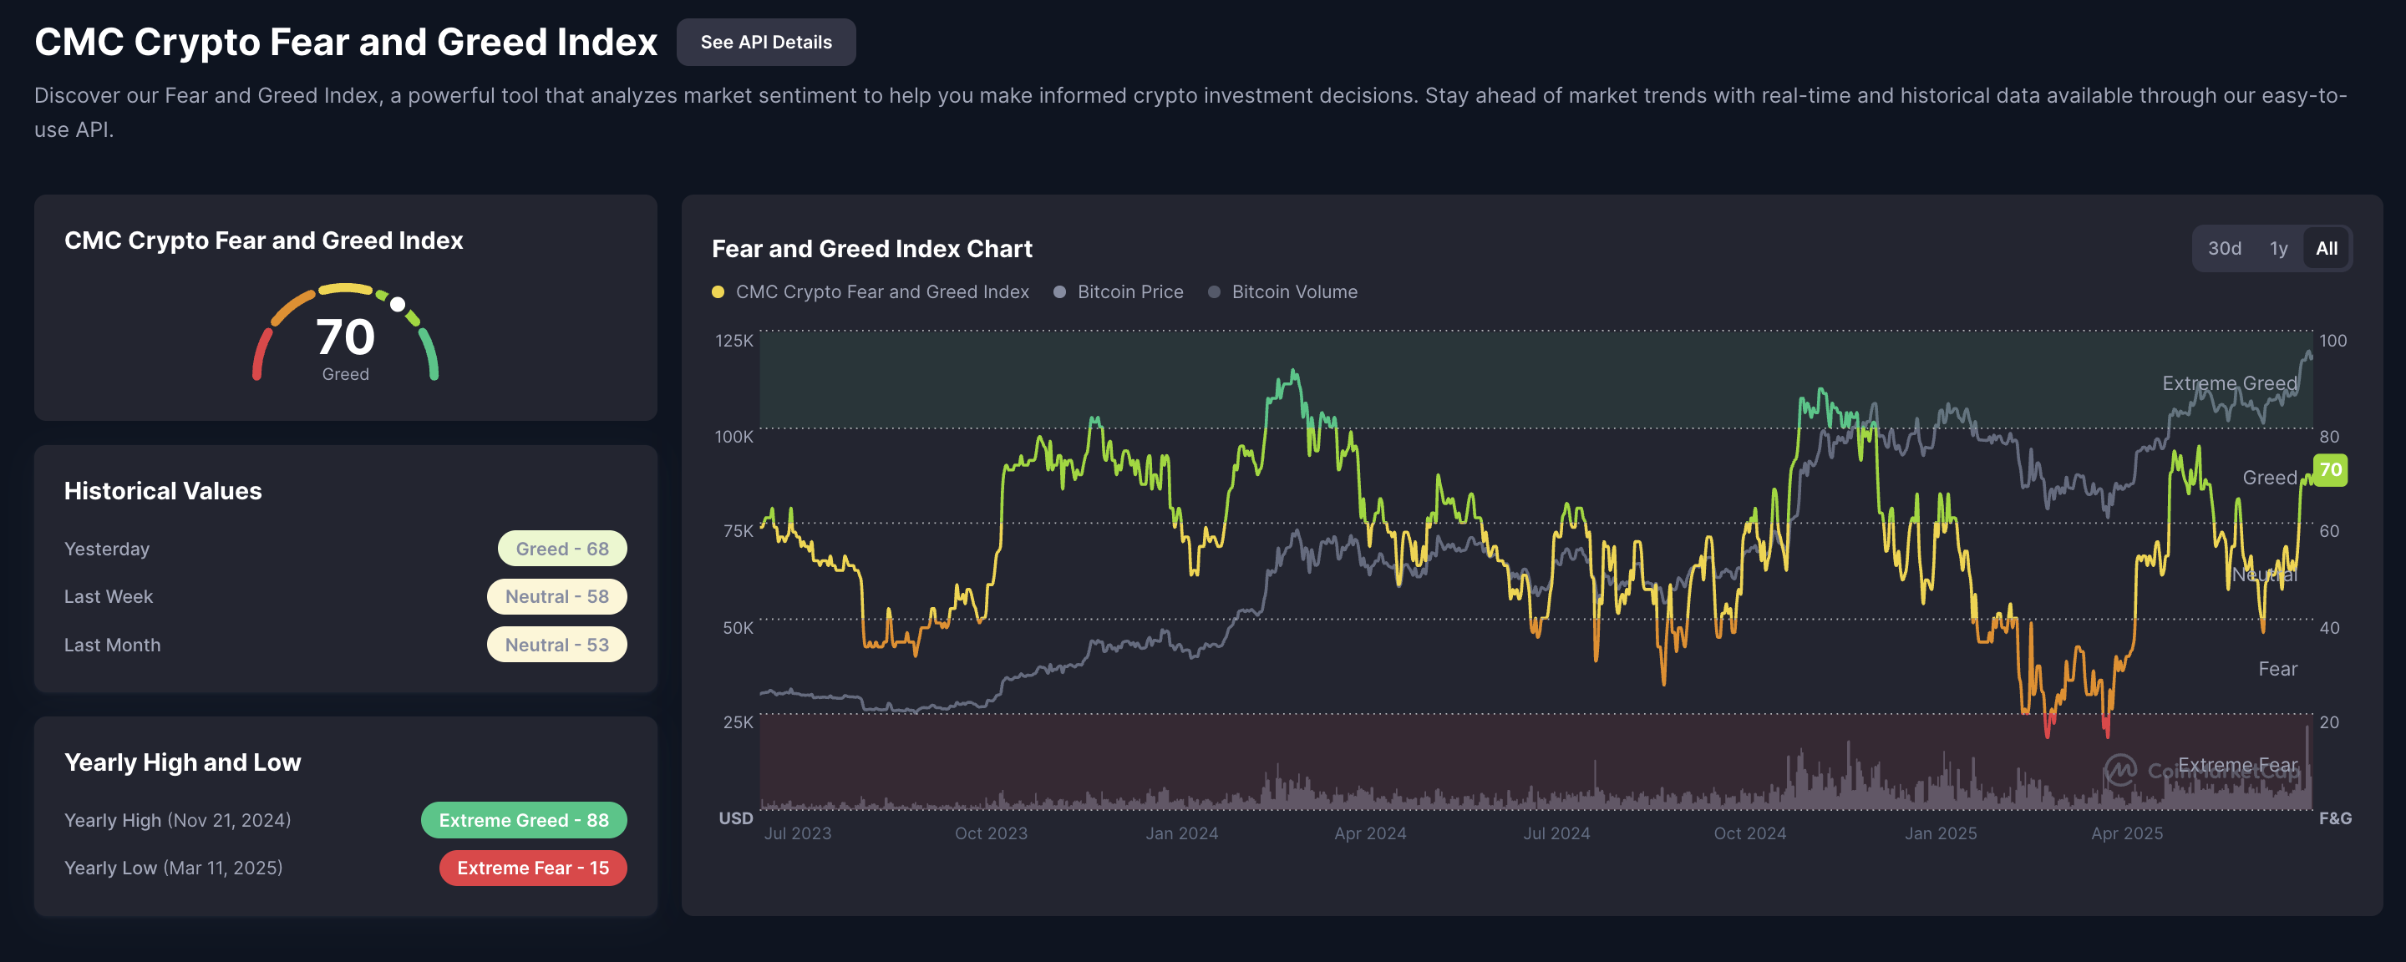Click the Neutral - 53 last month badge
The width and height of the screenshot is (2406, 962).
point(556,646)
